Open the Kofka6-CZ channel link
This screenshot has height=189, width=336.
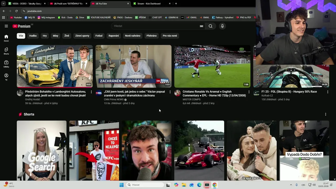[x=267, y=96]
